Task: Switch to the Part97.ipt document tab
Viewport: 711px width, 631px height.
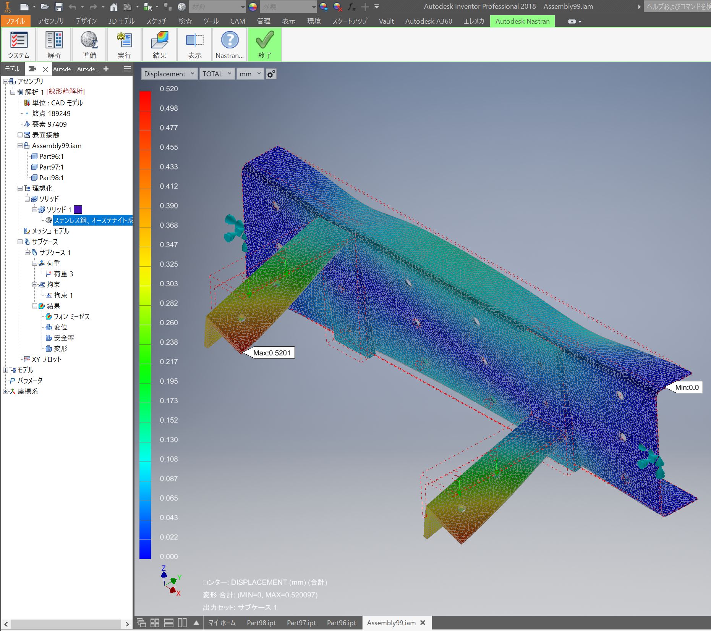Action: pos(301,623)
